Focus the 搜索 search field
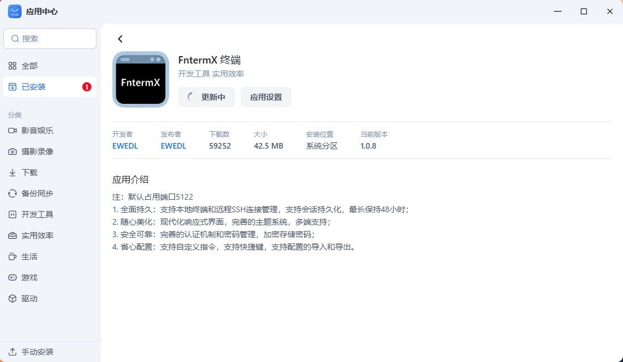This screenshot has width=623, height=362. point(50,39)
